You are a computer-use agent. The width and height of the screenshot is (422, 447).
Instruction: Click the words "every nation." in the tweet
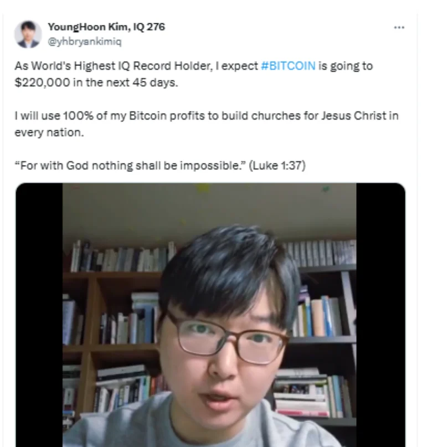click(x=49, y=132)
